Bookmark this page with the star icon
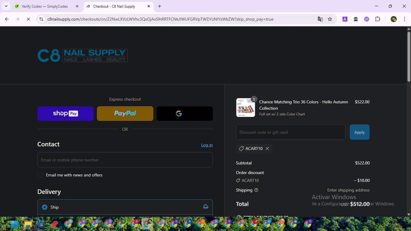This screenshot has height=231, width=411. (330, 19)
